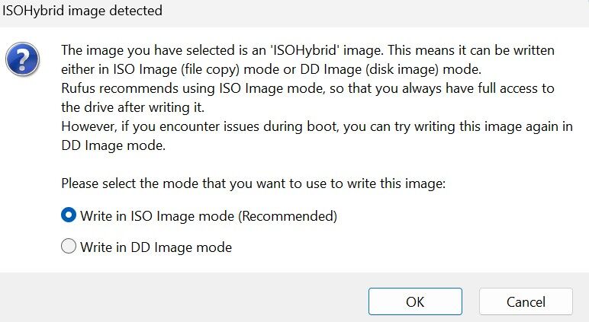Image resolution: width=589 pixels, height=322 pixels.
Task: Choose the DD Image mode radio button
Action: point(69,247)
